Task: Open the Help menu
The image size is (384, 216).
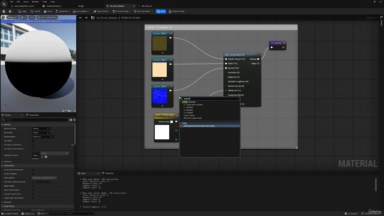Action: (x=53, y=2)
